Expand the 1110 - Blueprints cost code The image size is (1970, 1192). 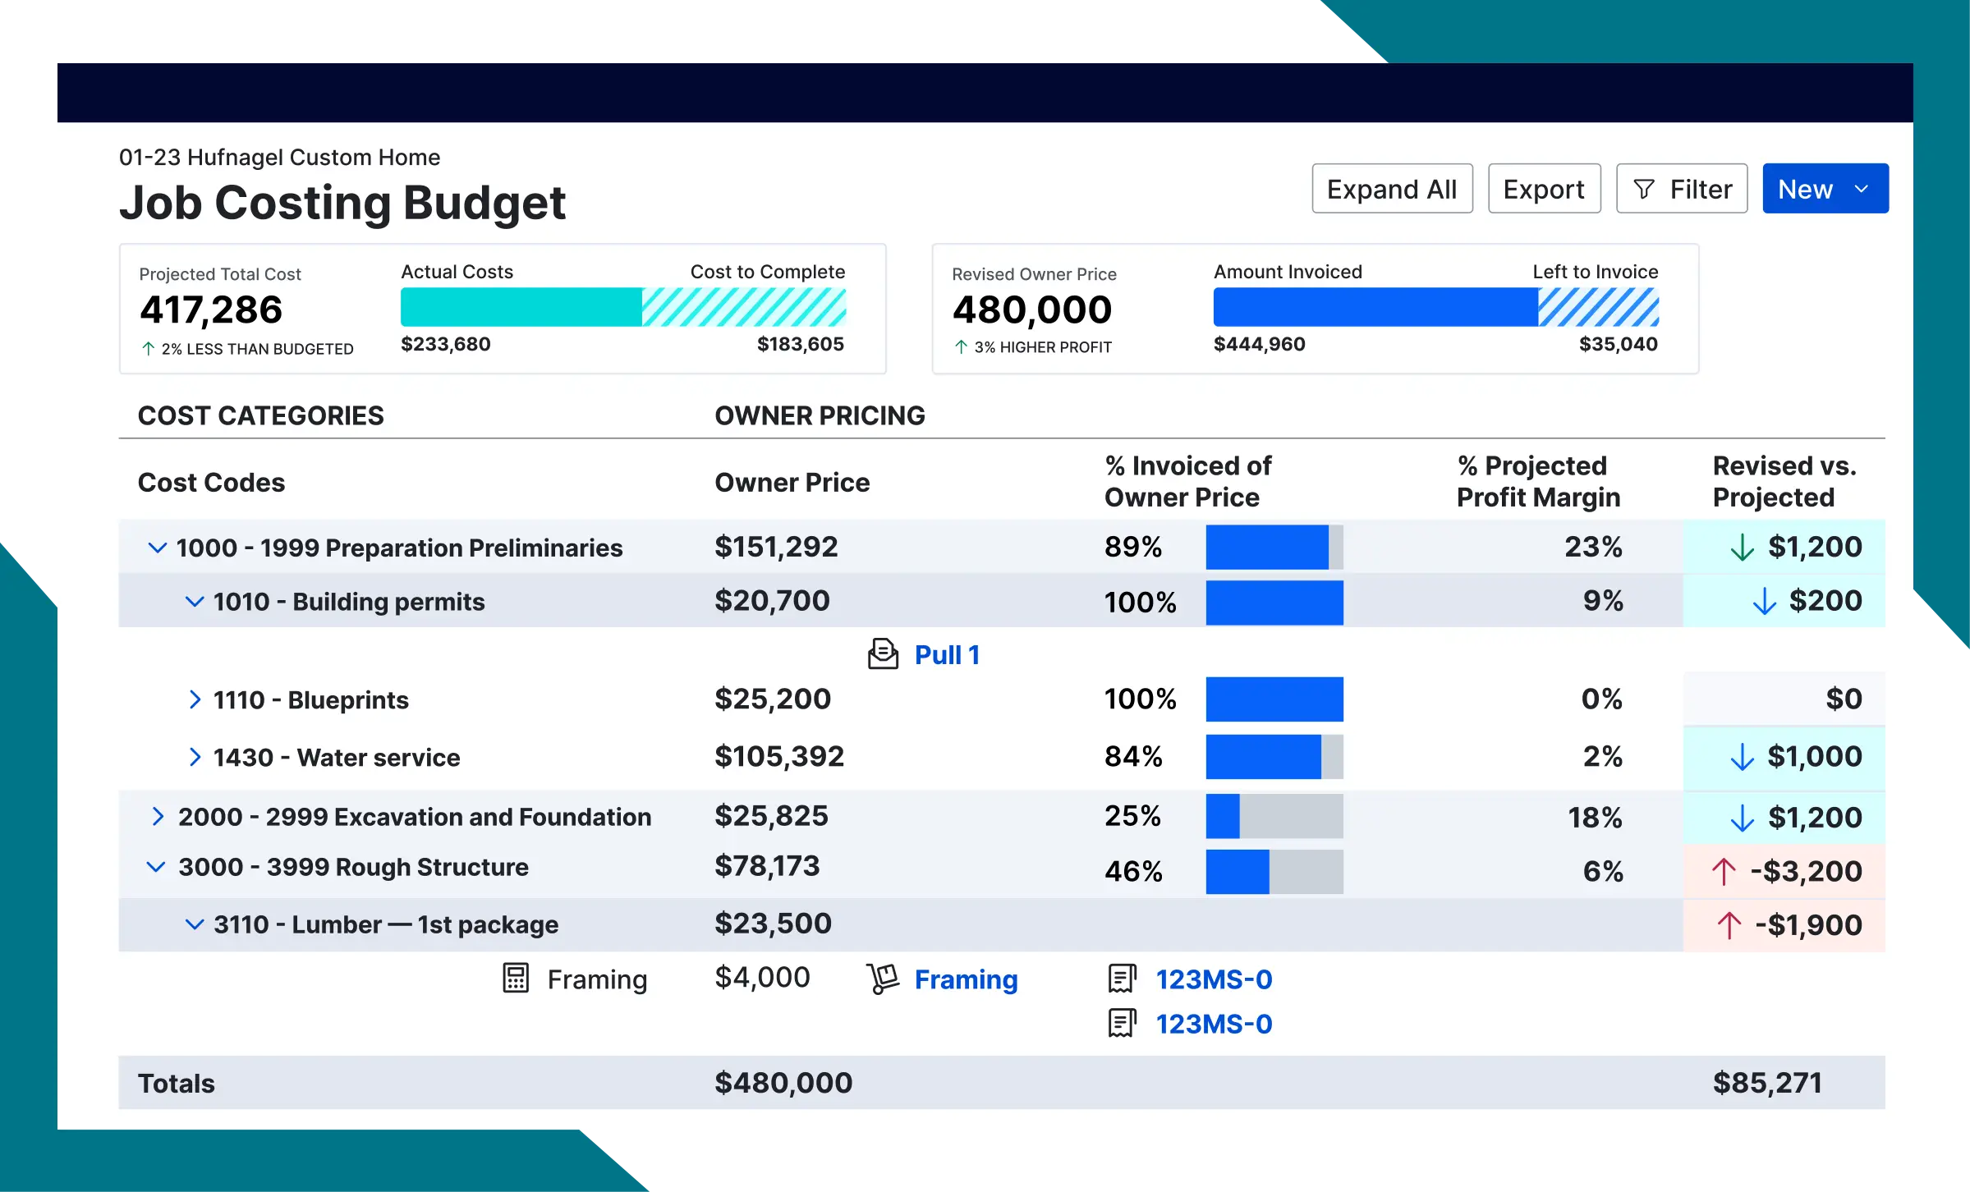point(195,699)
